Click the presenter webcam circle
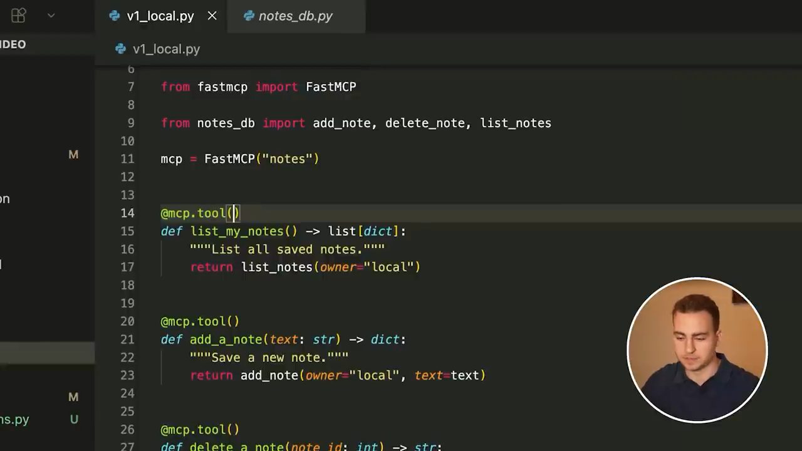The height and width of the screenshot is (451, 802). [x=697, y=350]
